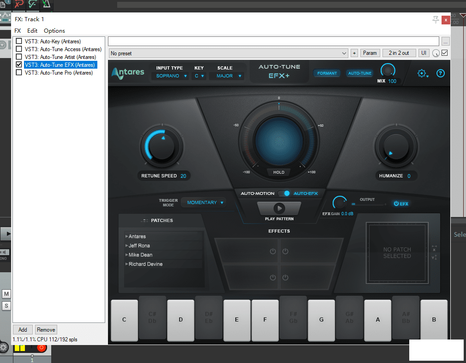Click the metronome icon in the REAPER toolbar
This screenshot has height=363, width=466.
pyautogui.click(x=46, y=4)
